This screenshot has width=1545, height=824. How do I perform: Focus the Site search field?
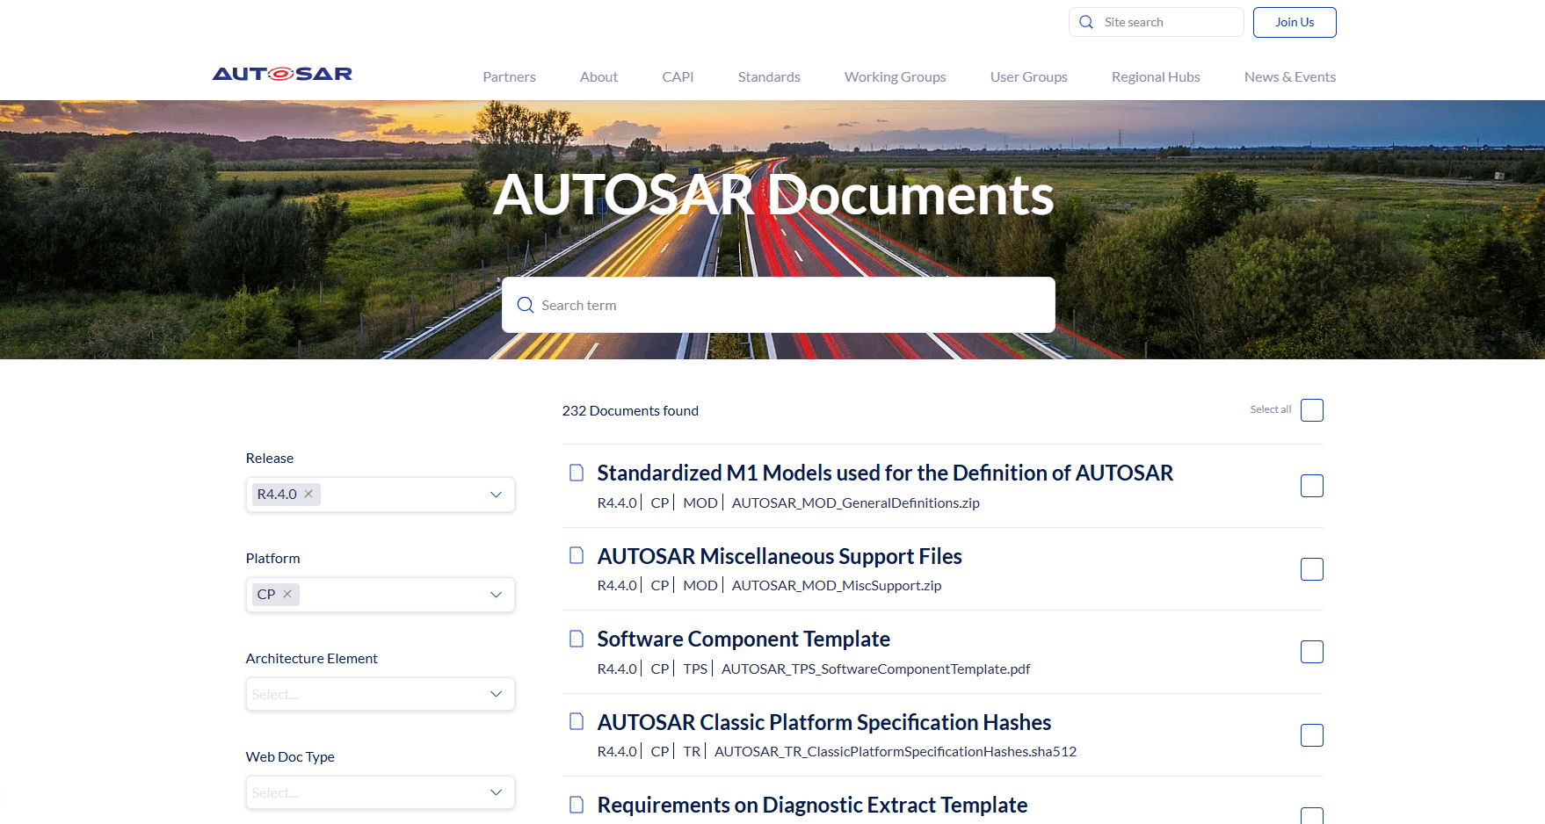[x=1157, y=22]
